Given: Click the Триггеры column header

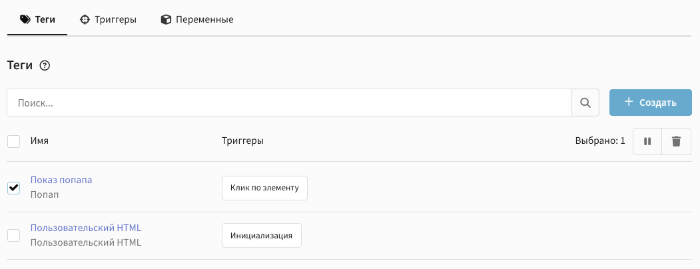Looking at the screenshot, I should (242, 141).
